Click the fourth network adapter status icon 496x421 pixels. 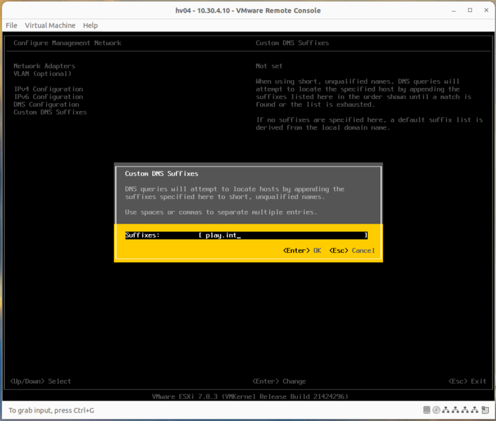tap(476, 410)
